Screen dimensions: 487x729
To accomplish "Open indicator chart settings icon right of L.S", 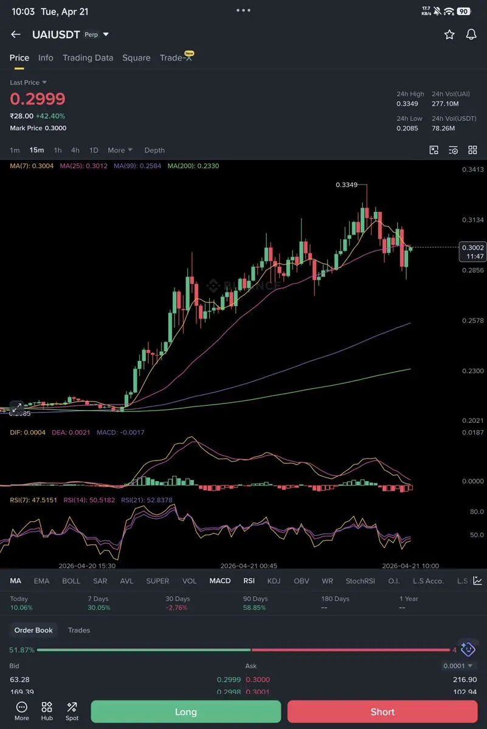I will 478,581.
